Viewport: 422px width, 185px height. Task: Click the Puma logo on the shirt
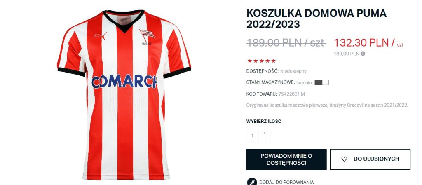point(101,36)
